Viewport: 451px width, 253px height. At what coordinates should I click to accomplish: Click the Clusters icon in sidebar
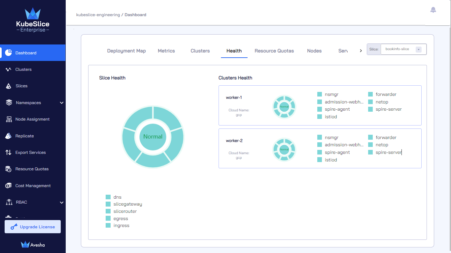9,70
